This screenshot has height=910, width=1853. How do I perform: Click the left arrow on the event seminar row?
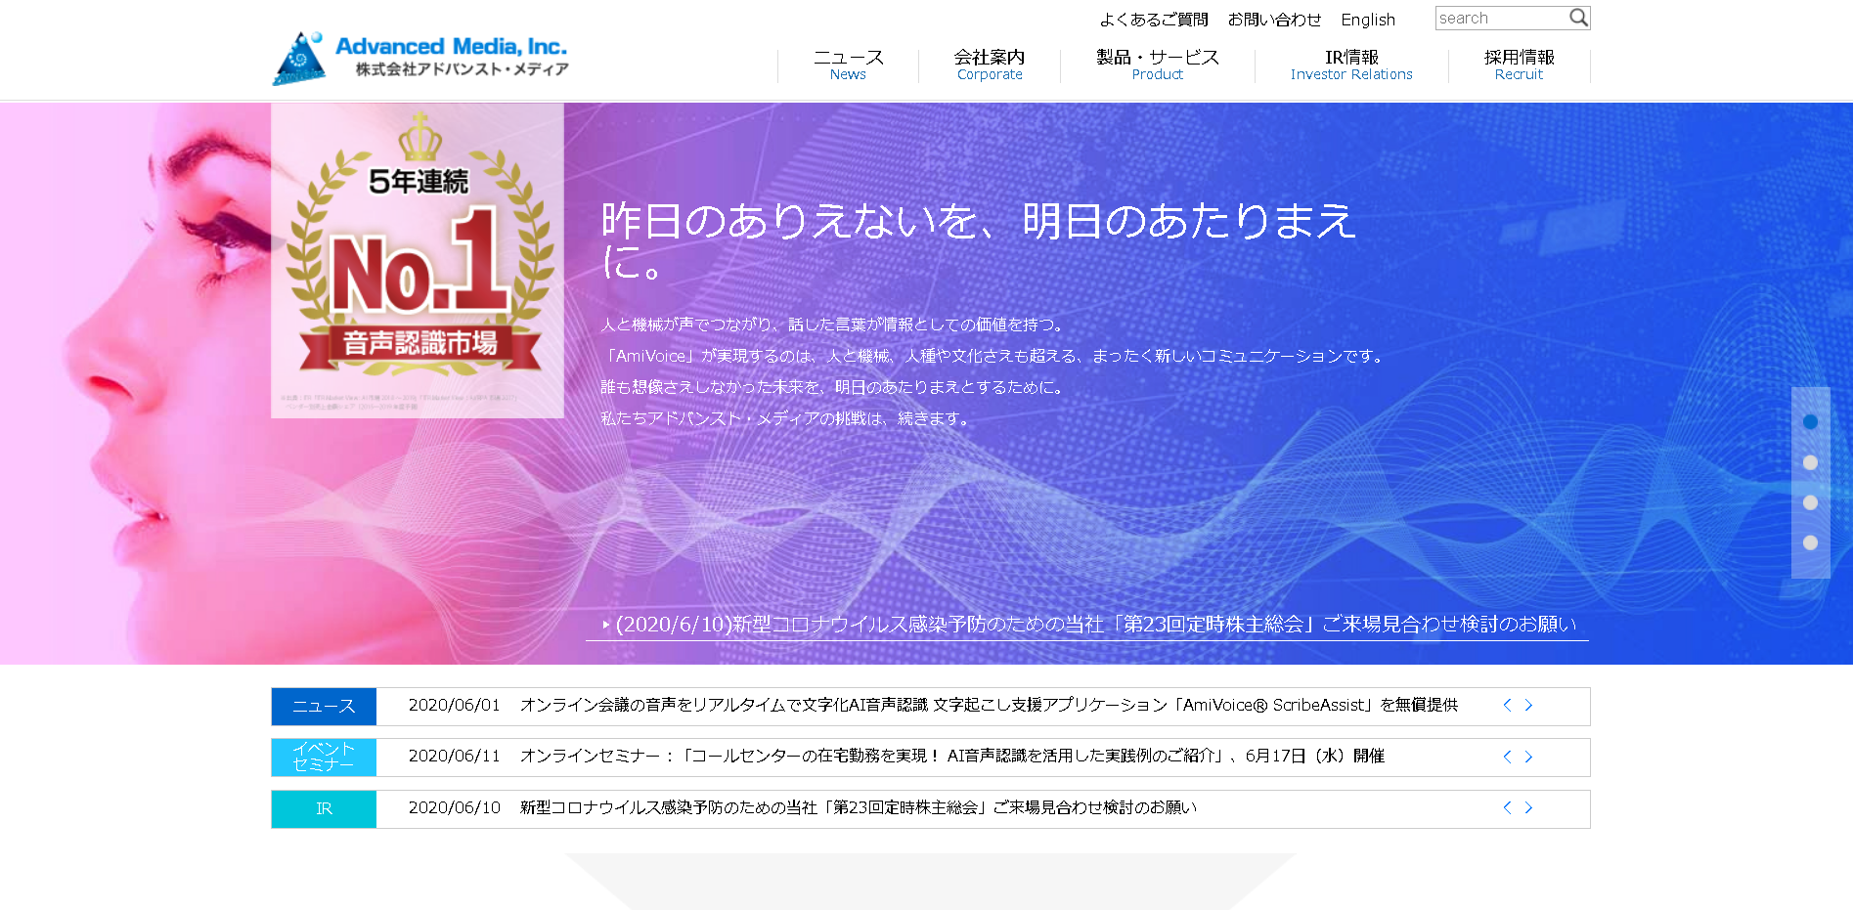click(x=1505, y=756)
